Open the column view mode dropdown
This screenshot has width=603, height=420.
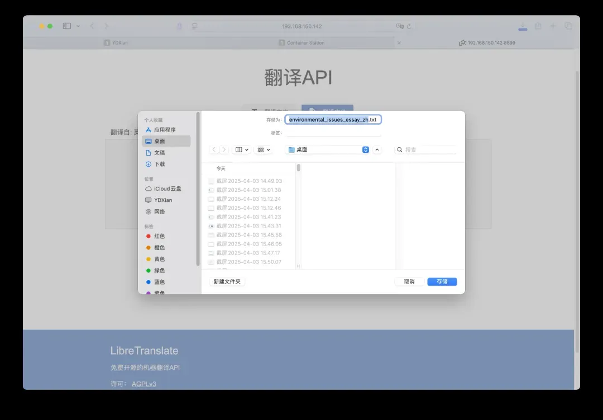tap(242, 149)
